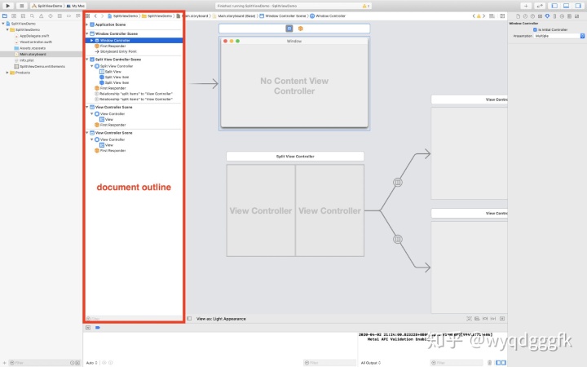Go back in editor history
The height and width of the screenshot is (367, 587).
pyautogui.click(x=95, y=16)
